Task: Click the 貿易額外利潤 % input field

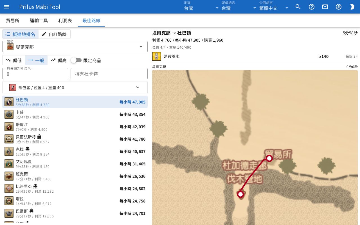Action: pos(35,74)
